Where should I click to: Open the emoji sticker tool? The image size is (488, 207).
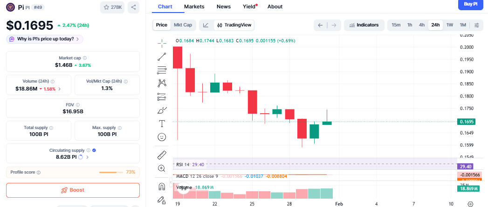(162, 137)
